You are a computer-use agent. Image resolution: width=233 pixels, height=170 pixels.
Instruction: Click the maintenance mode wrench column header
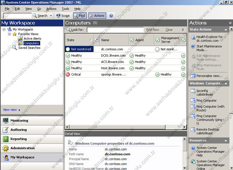pyautogui.click(x=96, y=40)
